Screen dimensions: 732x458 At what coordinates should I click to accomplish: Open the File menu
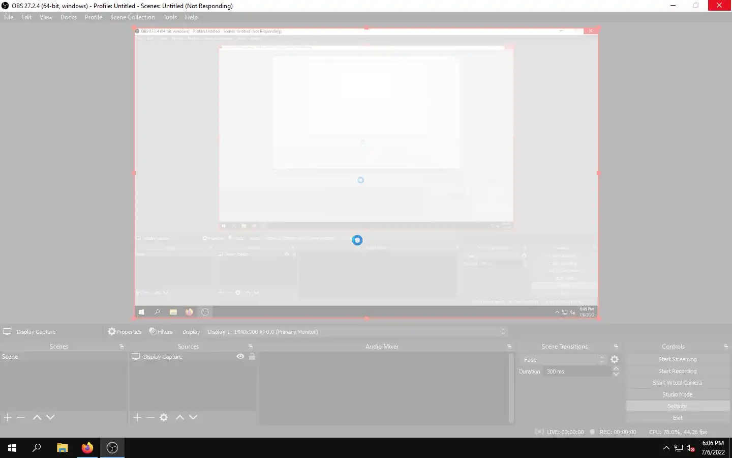click(x=9, y=17)
